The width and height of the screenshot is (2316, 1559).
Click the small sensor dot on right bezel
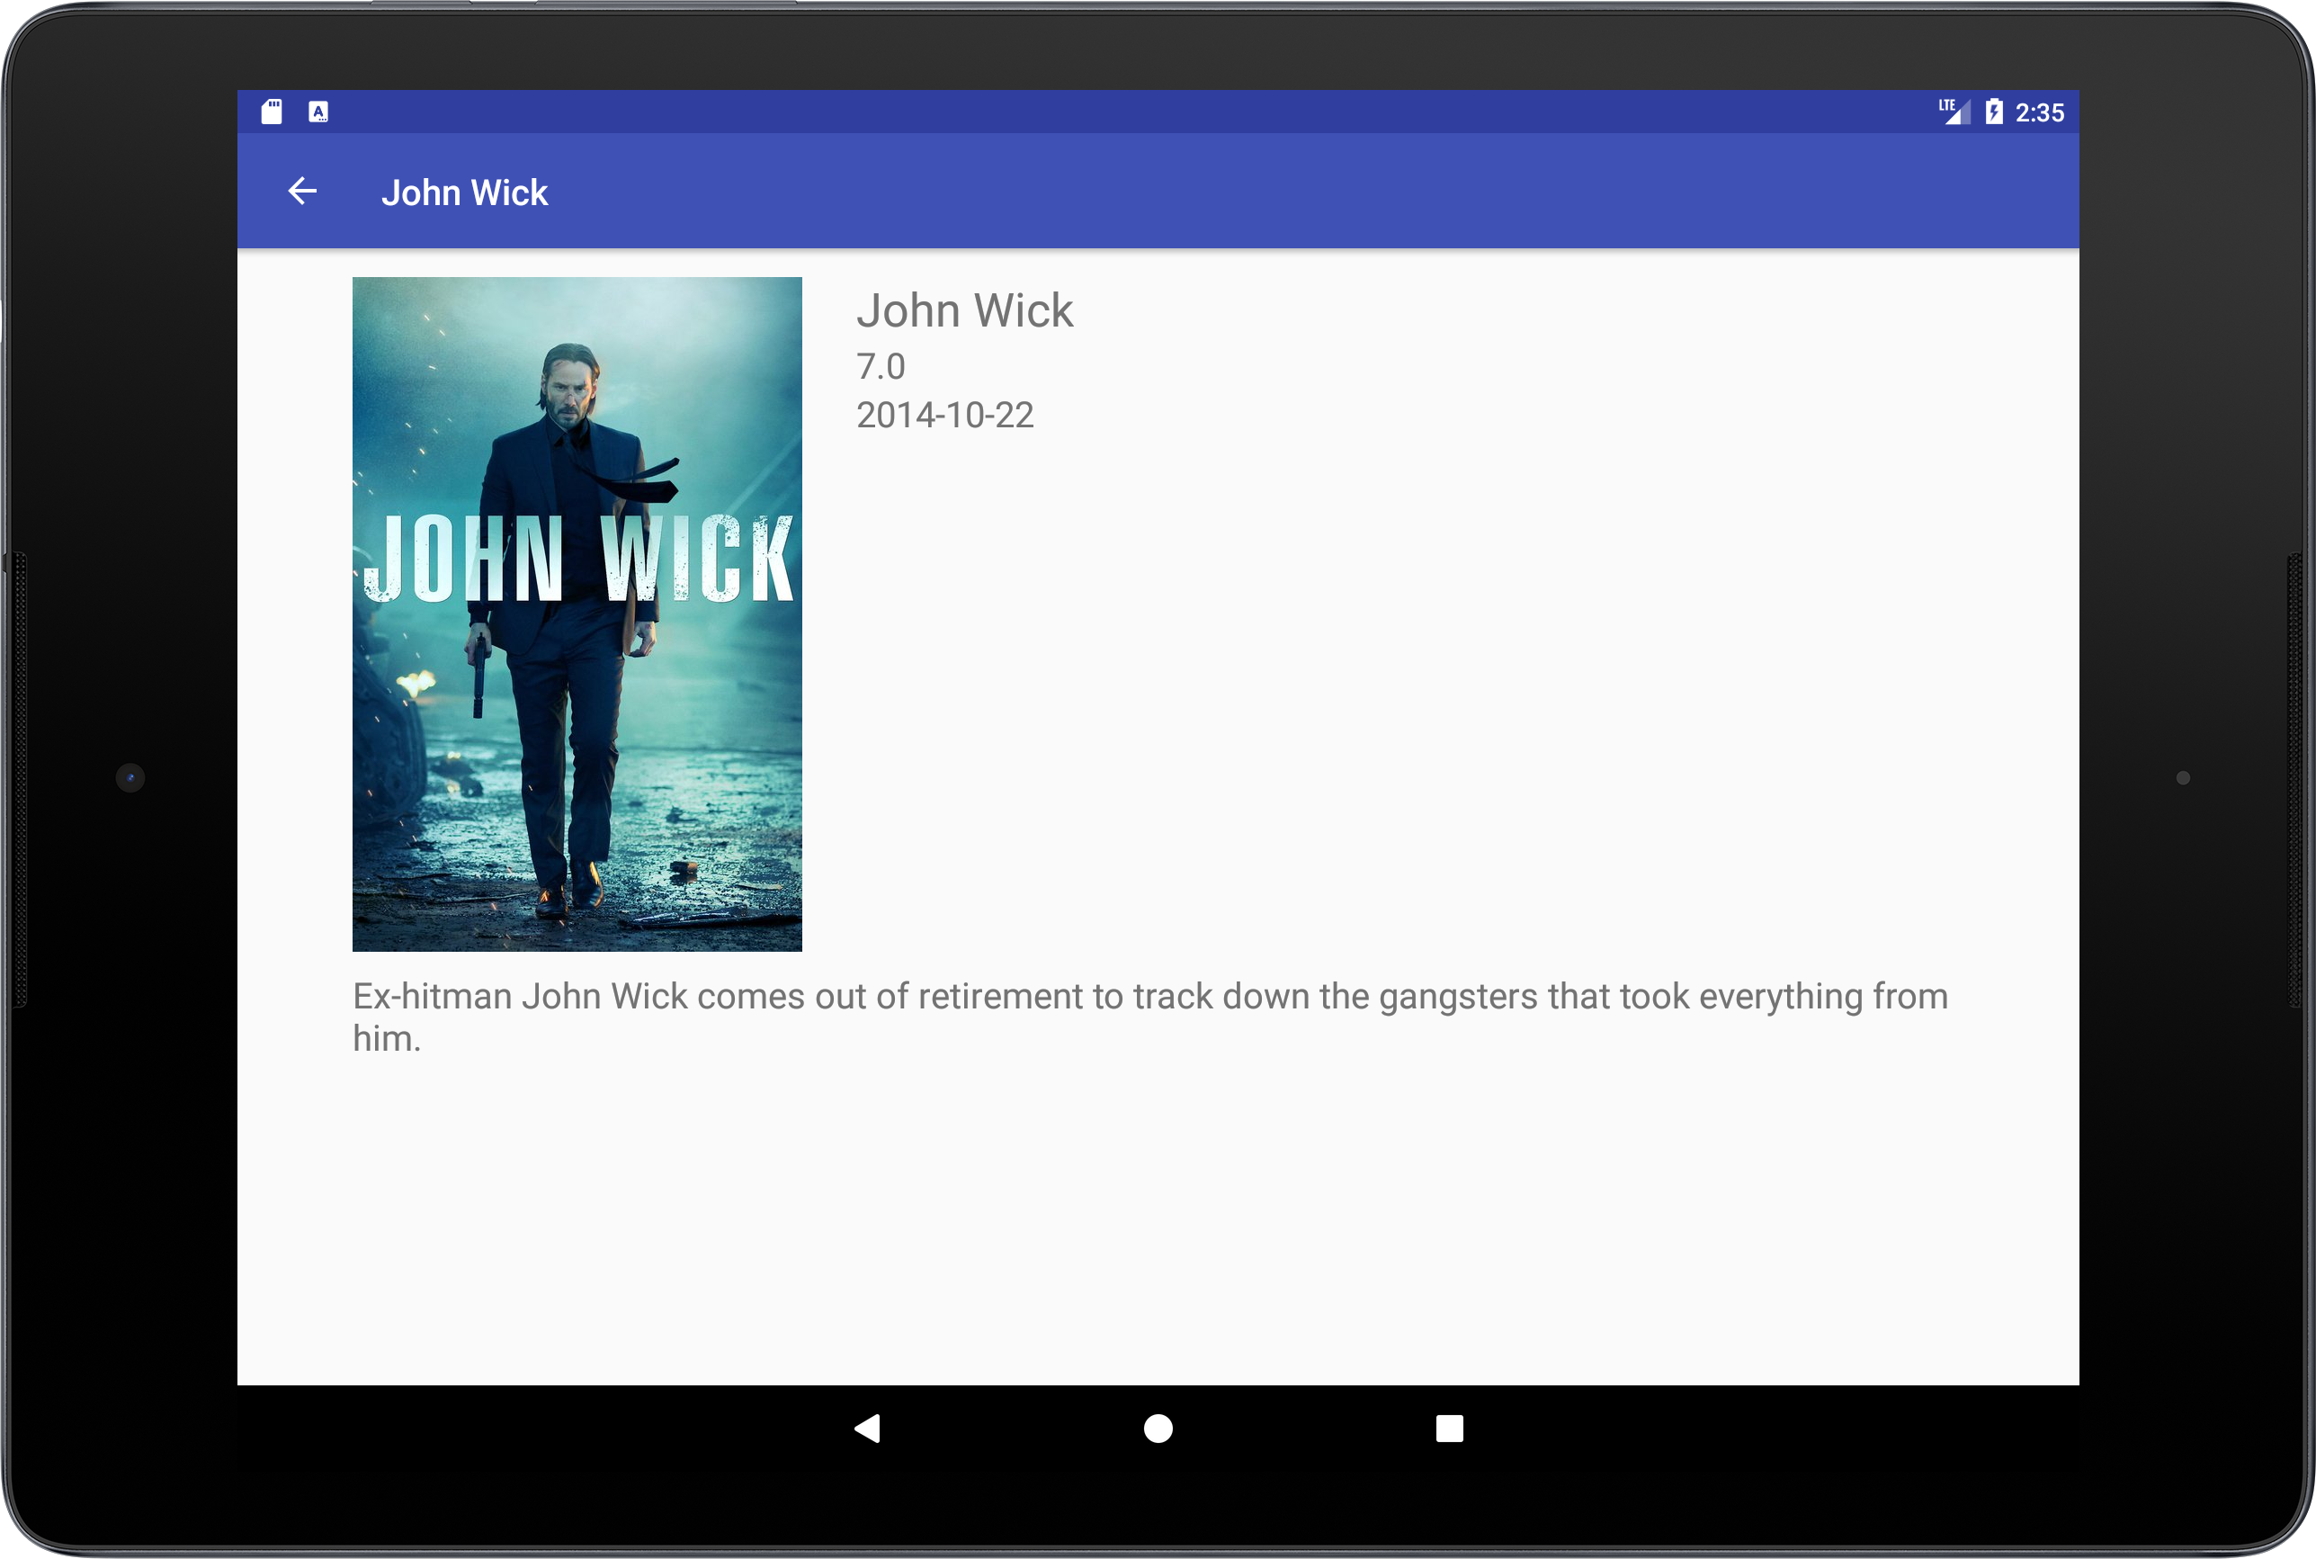click(2183, 777)
